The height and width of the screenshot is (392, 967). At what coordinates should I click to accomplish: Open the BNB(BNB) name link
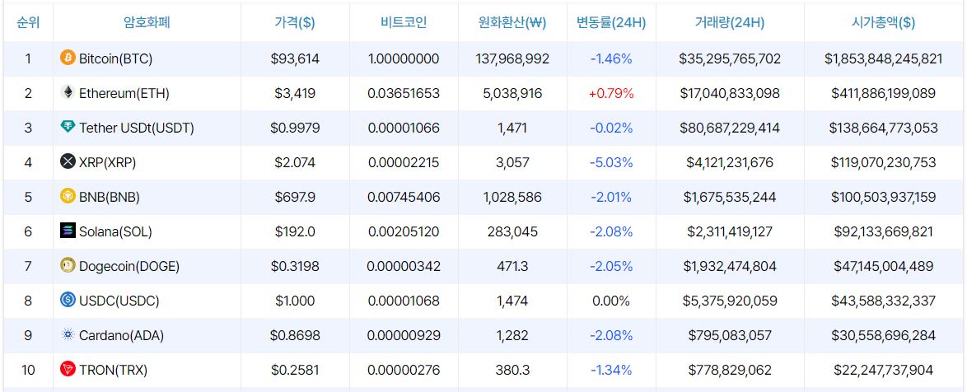pyautogui.click(x=110, y=197)
